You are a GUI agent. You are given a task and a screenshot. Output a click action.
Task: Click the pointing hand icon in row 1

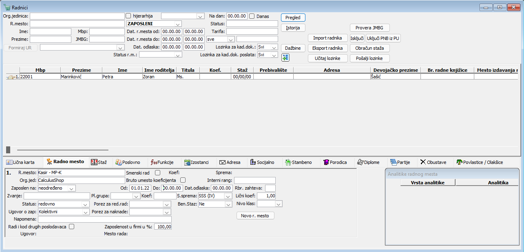click(x=11, y=77)
